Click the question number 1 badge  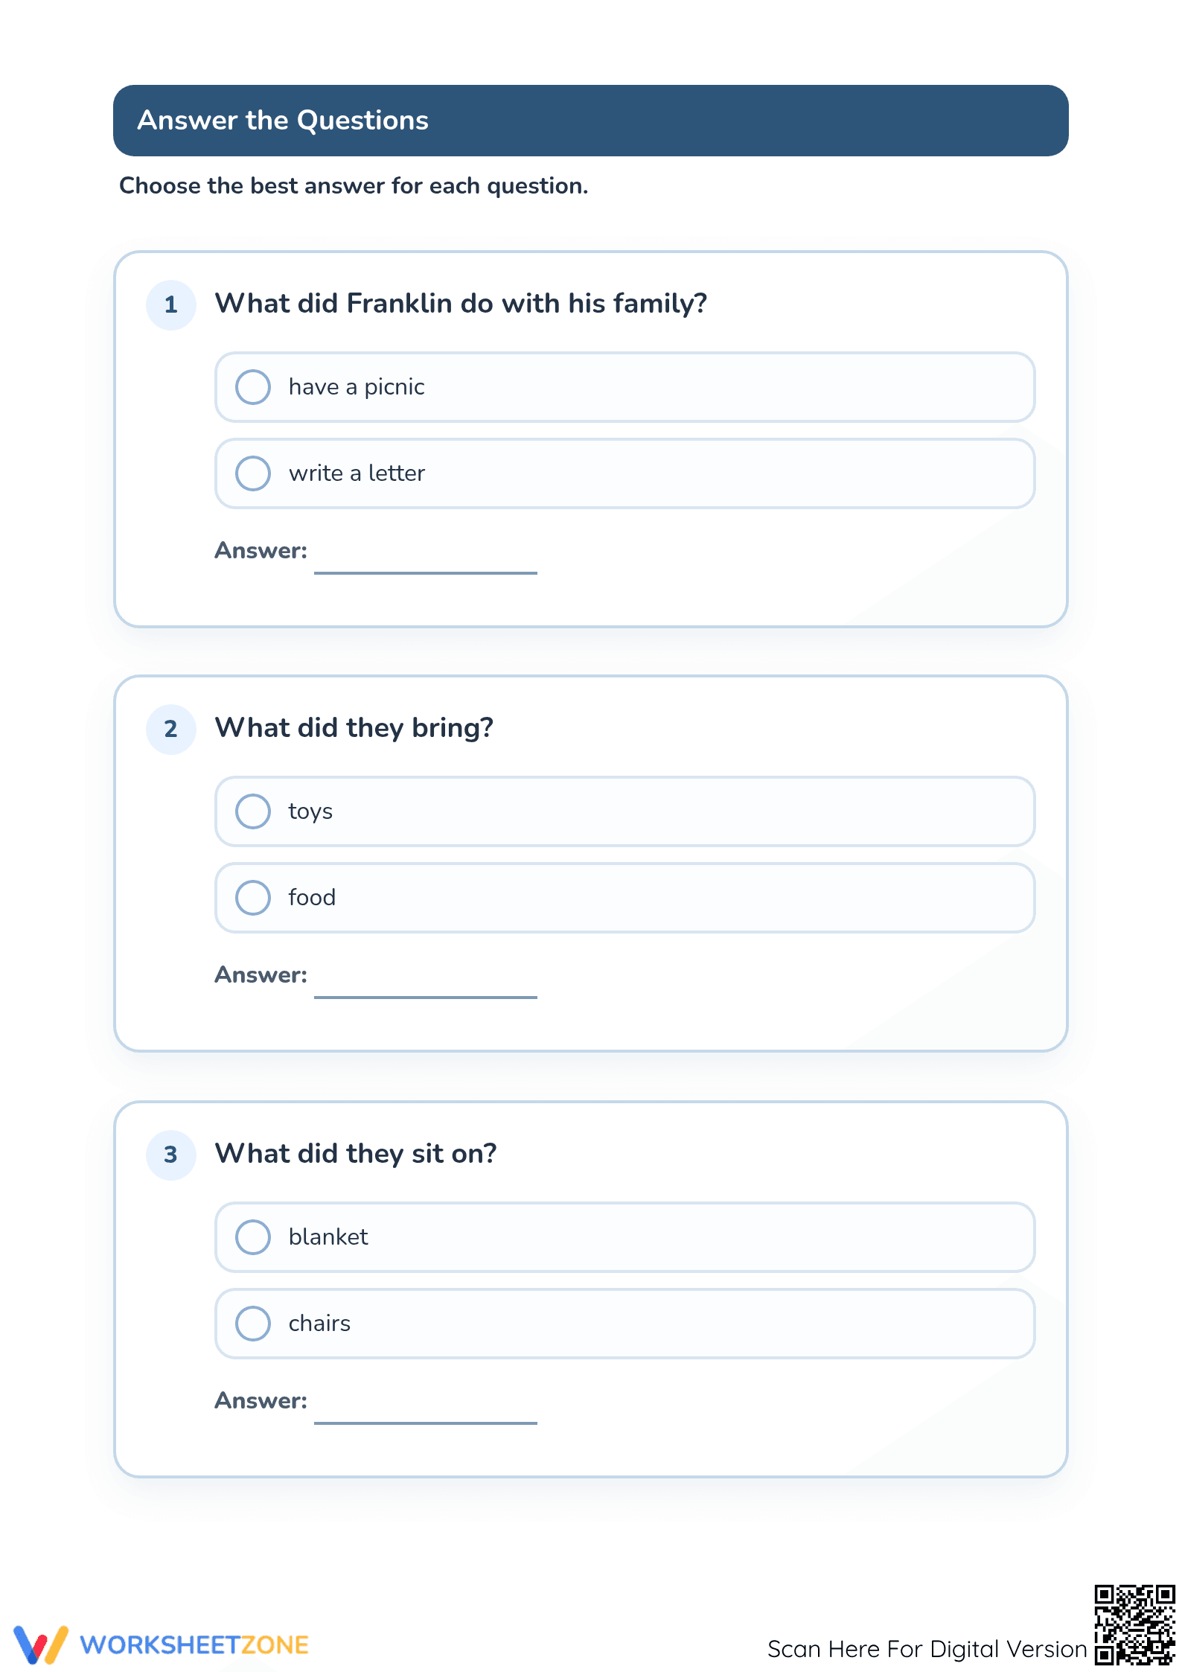coord(171,304)
